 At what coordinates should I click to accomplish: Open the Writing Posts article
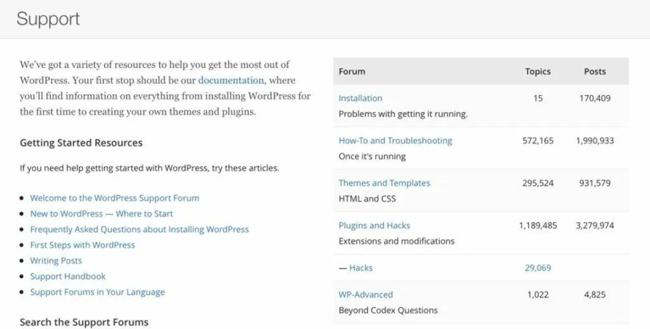pyautogui.click(x=56, y=261)
